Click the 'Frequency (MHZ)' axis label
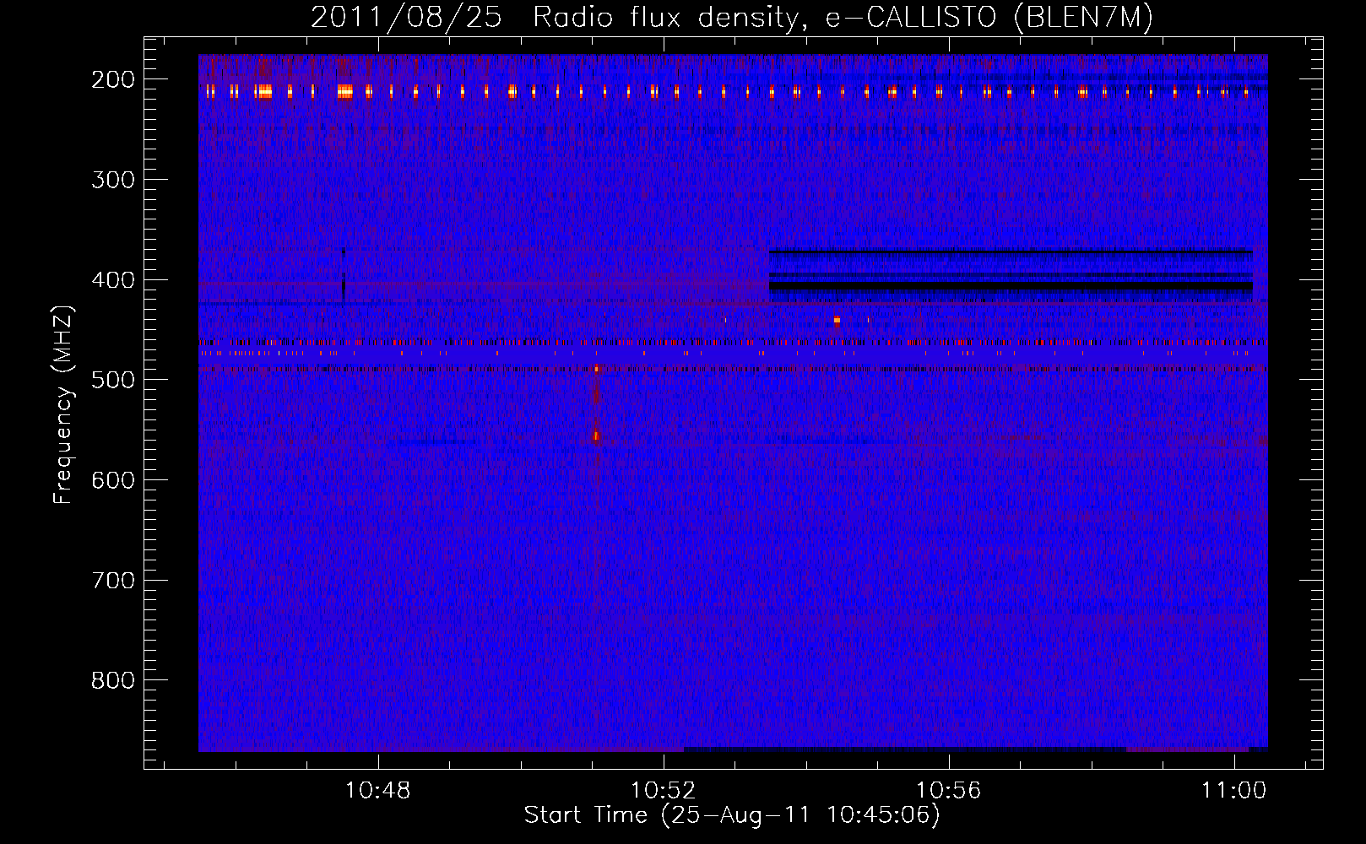 63,405
